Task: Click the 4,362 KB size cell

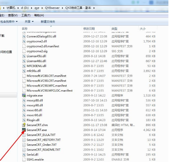Action: point(149,130)
